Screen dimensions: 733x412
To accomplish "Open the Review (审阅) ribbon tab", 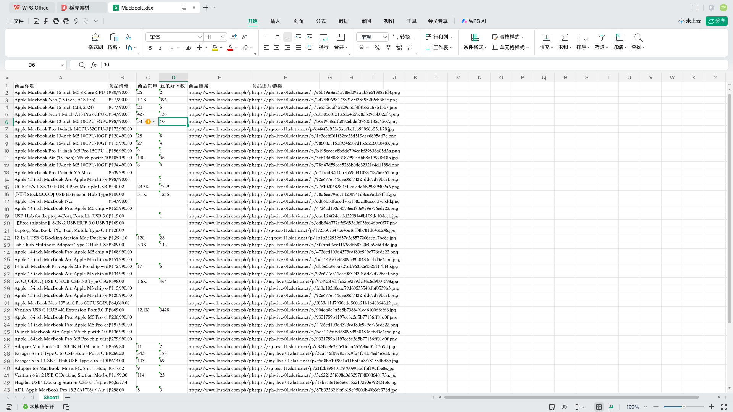I will [x=366, y=21].
